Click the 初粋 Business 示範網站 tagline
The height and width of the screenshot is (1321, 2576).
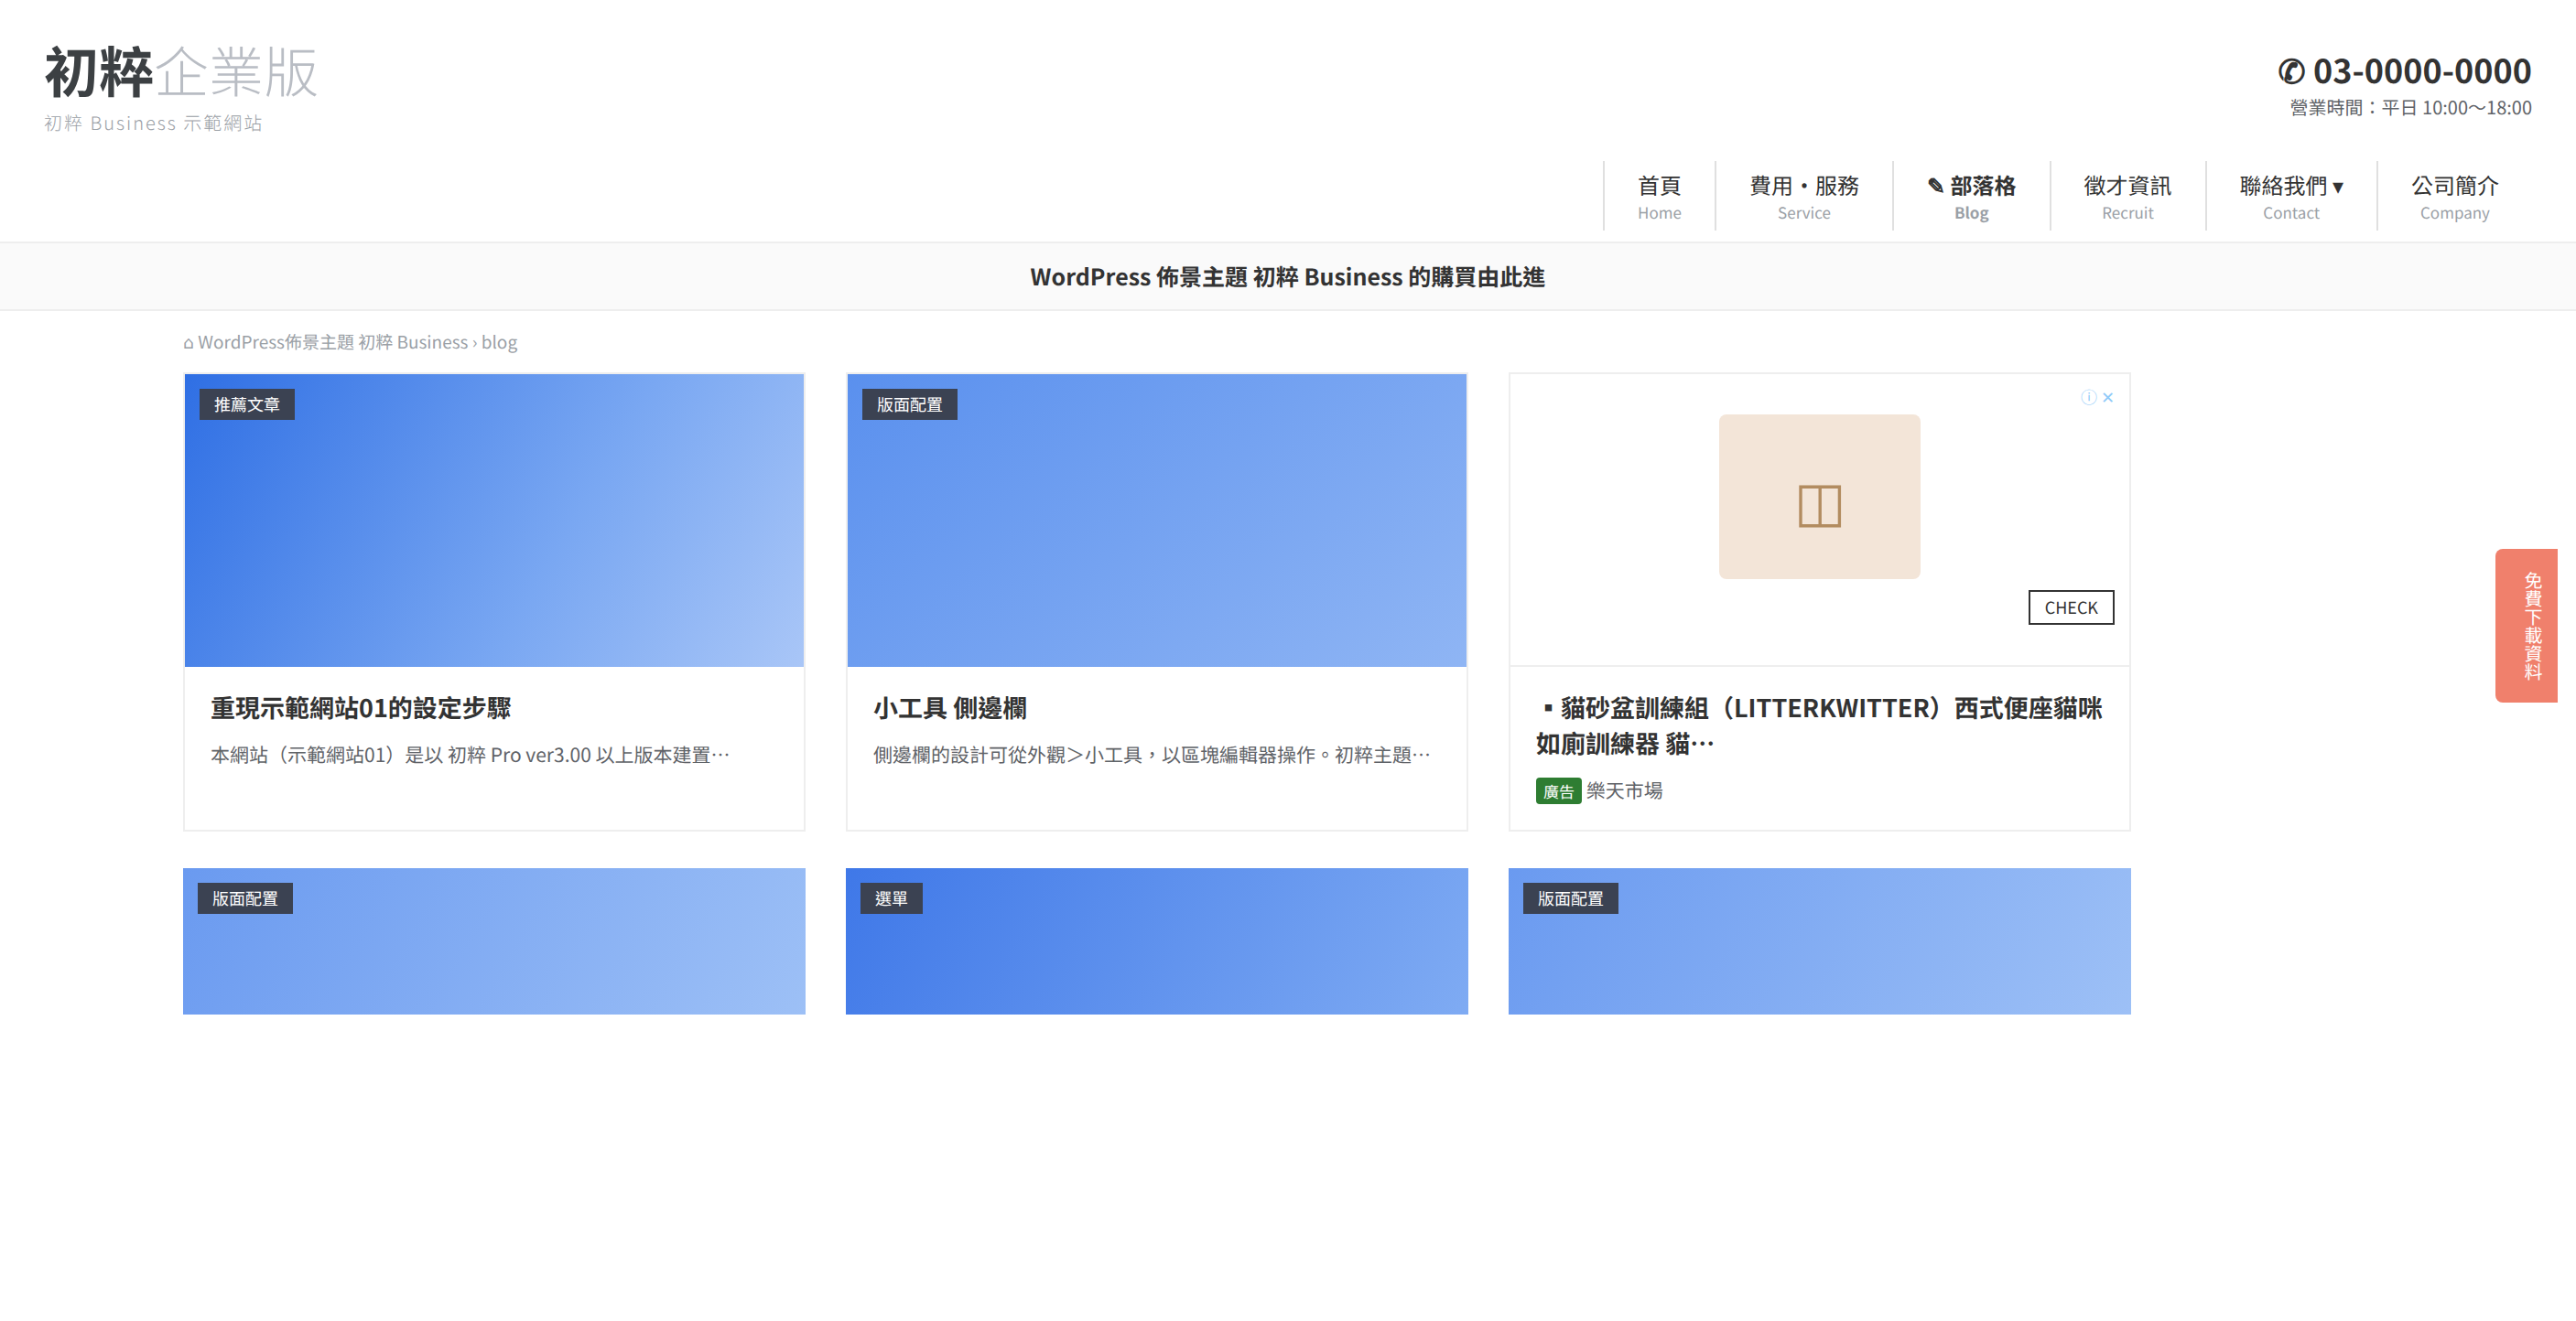(x=153, y=123)
